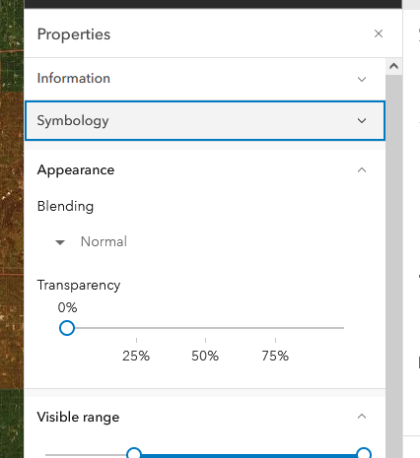Click the panel scrollbar up arrow

[x=393, y=66]
